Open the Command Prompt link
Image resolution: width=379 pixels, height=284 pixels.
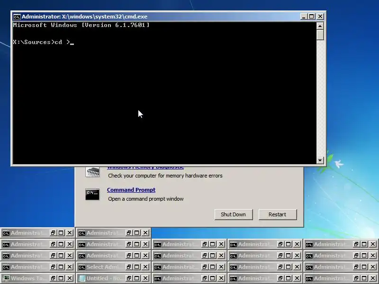pos(131,190)
